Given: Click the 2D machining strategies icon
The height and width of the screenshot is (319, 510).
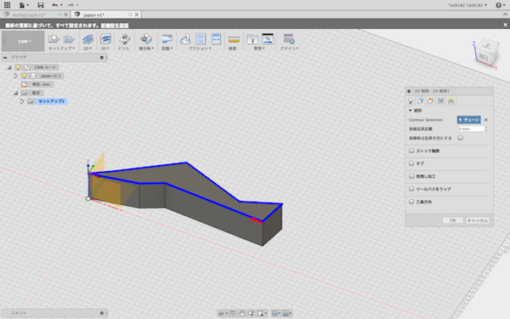Looking at the screenshot, I should [x=88, y=39].
